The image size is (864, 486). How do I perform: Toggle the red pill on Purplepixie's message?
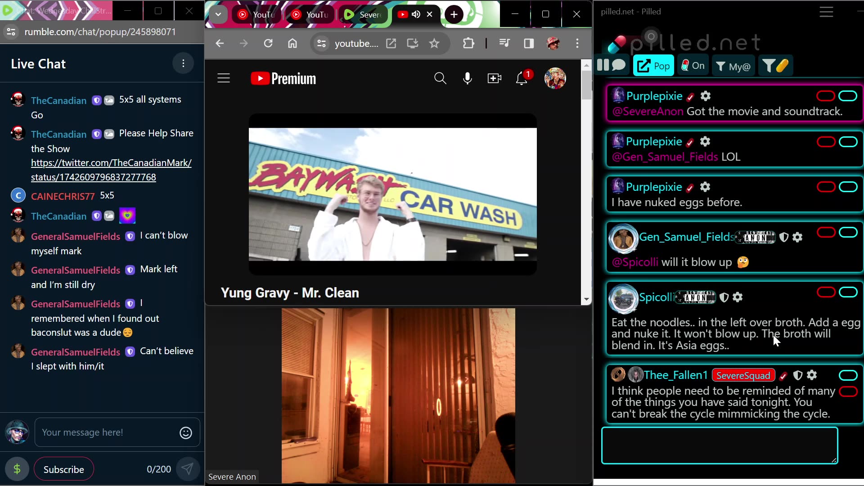coord(825,96)
